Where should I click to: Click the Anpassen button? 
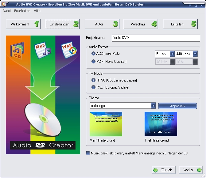click(x=177, y=106)
